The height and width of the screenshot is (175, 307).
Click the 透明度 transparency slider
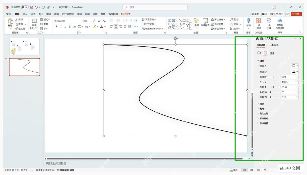(x=275, y=77)
